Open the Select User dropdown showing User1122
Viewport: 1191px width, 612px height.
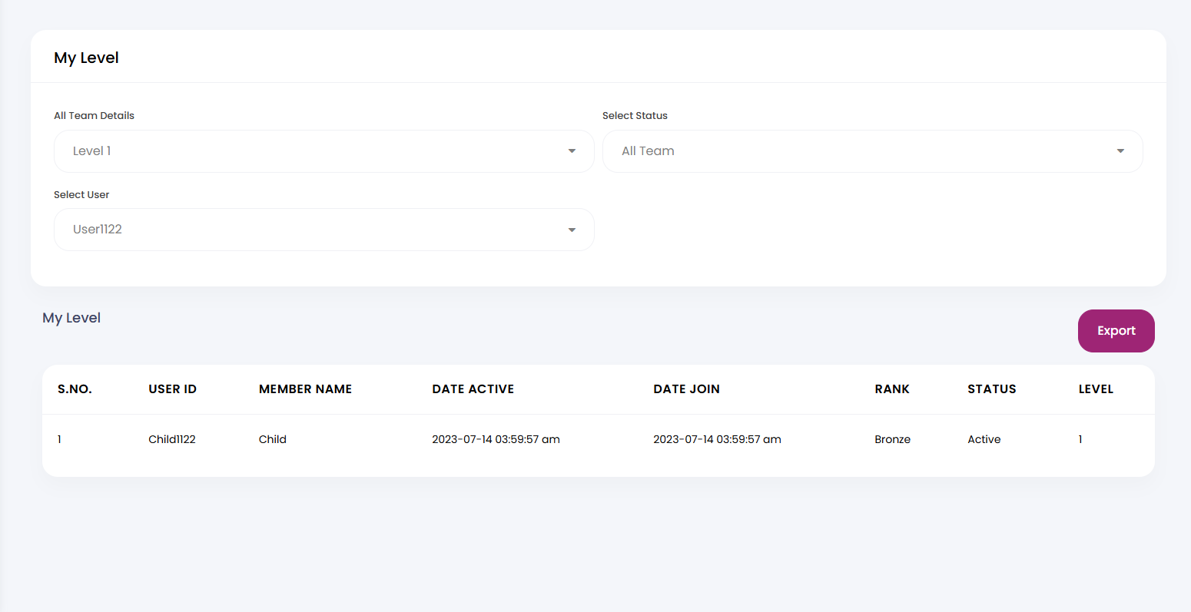(x=323, y=230)
